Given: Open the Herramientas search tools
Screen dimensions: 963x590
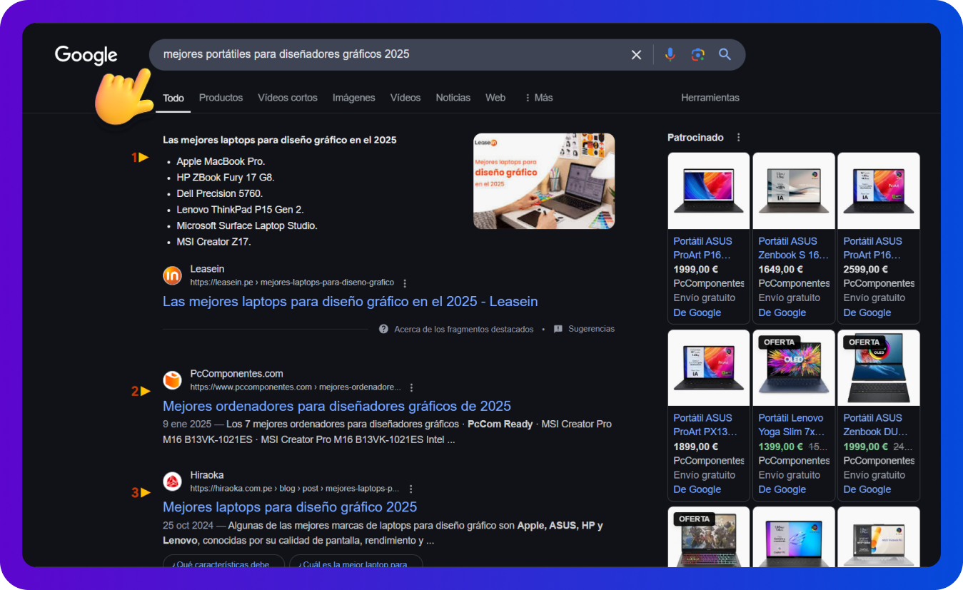Looking at the screenshot, I should pos(710,98).
